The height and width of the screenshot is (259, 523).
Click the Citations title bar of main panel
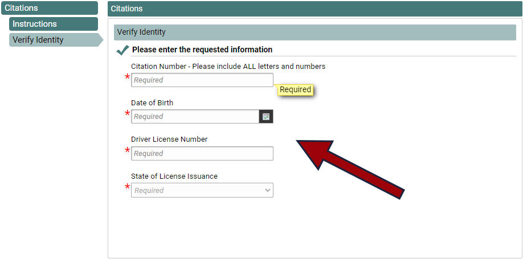[x=315, y=9]
